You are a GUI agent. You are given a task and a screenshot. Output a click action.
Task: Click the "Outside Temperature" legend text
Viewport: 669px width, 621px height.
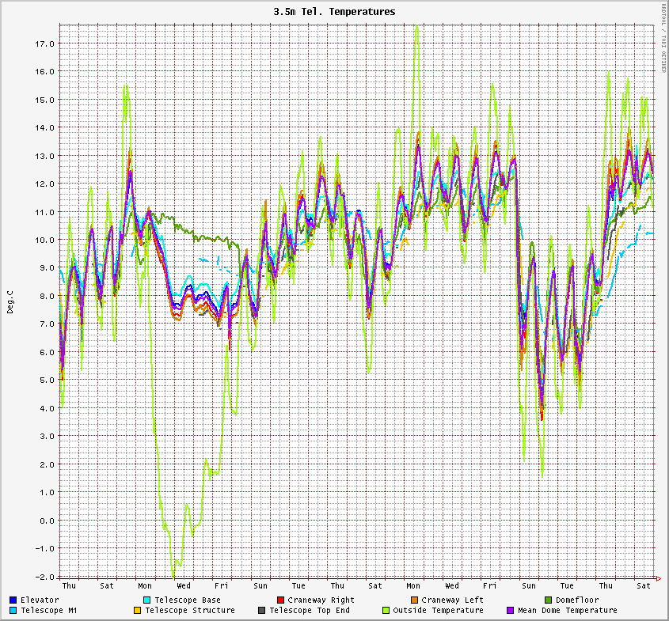438,611
